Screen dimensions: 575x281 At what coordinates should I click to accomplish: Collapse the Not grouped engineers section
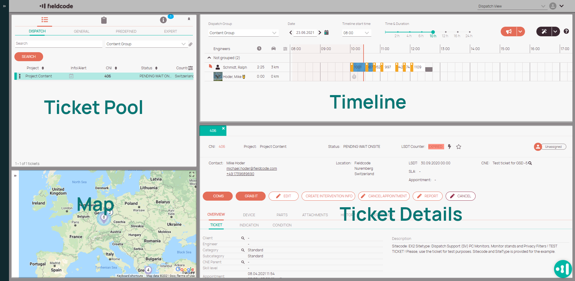point(209,58)
